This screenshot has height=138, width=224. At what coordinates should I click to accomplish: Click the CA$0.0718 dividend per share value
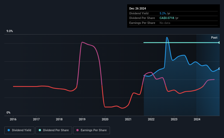tap(167, 18)
